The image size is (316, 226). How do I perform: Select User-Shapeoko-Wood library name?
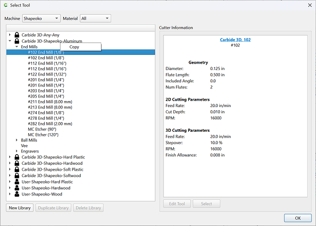(x=42, y=194)
